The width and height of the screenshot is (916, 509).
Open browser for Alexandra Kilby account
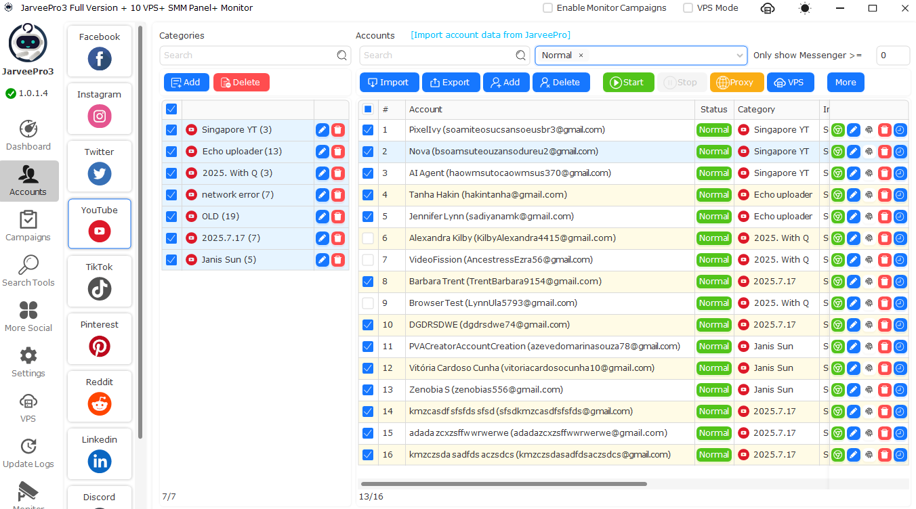[838, 238]
